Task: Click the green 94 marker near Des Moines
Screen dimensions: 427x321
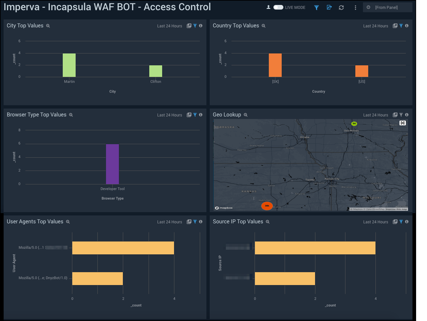Action: point(354,123)
